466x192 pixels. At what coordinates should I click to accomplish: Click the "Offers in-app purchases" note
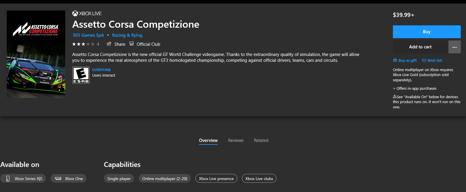[415, 89]
